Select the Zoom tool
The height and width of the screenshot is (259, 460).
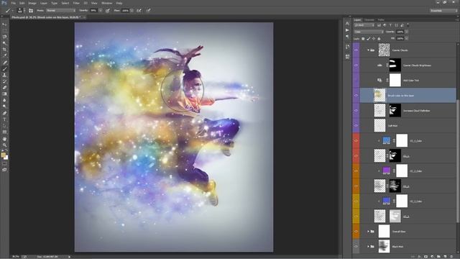point(4,145)
